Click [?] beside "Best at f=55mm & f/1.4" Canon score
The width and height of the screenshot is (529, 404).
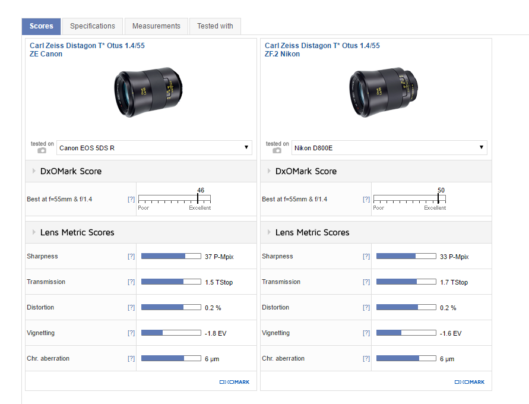(x=131, y=199)
